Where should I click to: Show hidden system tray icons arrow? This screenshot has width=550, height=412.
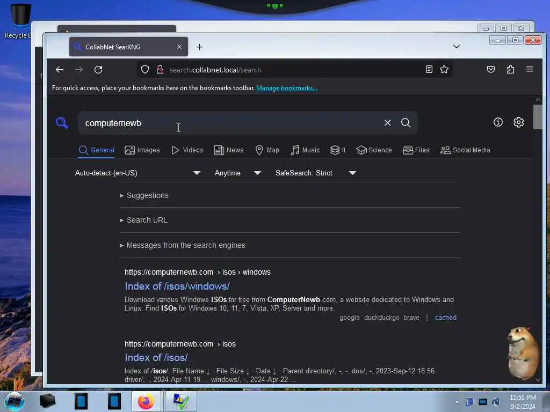tap(457, 402)
